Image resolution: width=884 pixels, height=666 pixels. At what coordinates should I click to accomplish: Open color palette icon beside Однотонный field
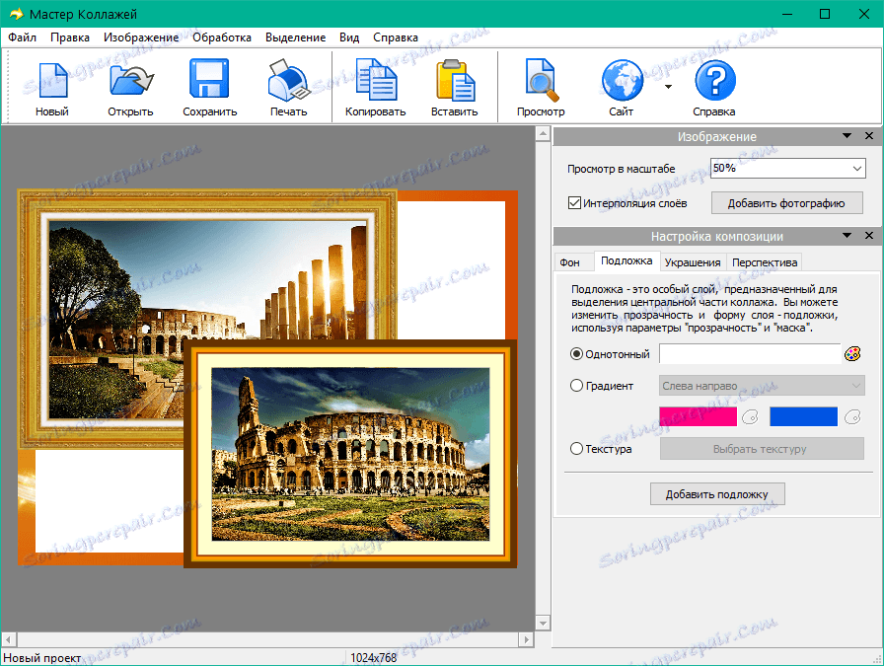[x=852, y=354]
